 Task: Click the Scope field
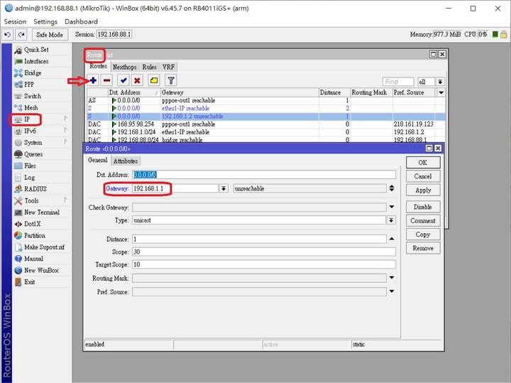click(x=264, y=252)
